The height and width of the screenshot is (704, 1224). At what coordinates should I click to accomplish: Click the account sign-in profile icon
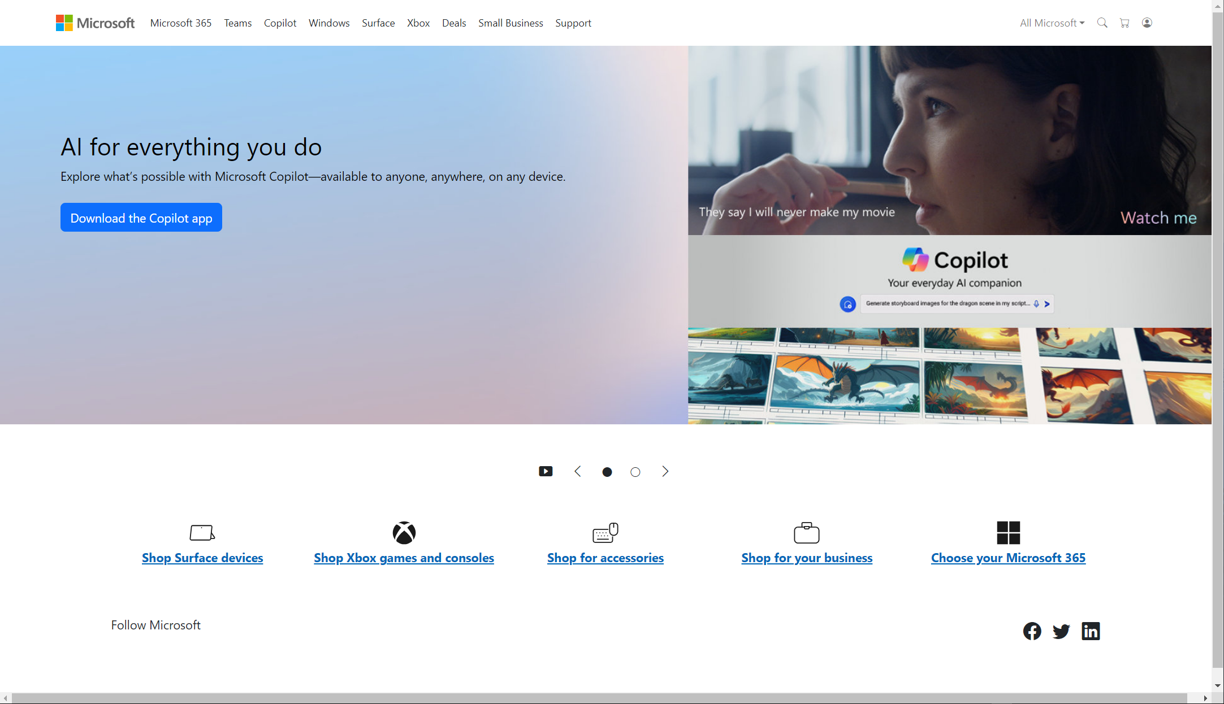1147,23
